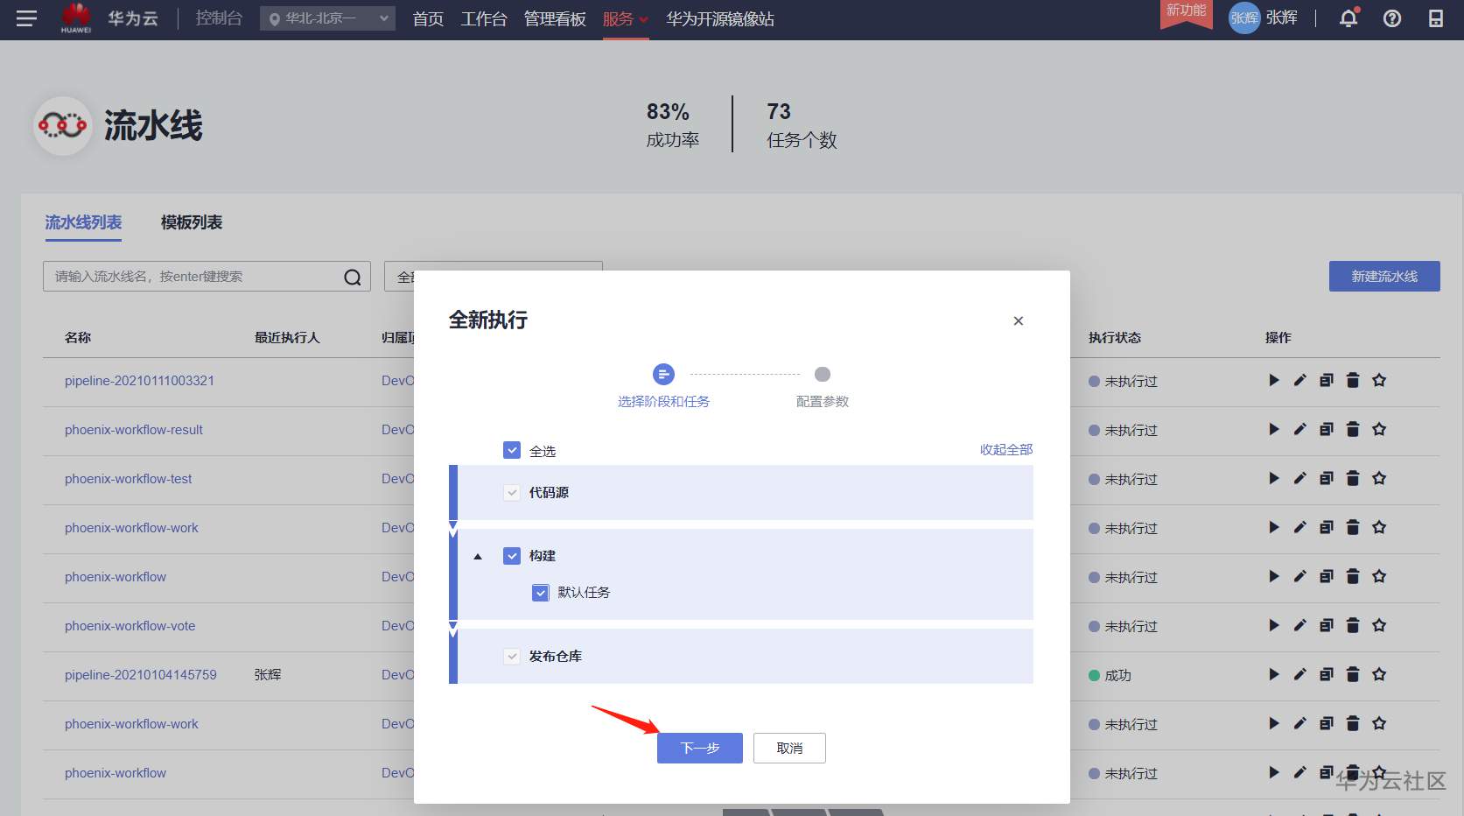Edit phoenix-workflow-result using the pencil icon
1464x816 pixels.
click(1300, 429)
